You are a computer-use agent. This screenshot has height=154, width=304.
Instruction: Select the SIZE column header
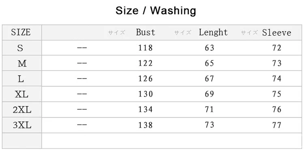point(21,32)
